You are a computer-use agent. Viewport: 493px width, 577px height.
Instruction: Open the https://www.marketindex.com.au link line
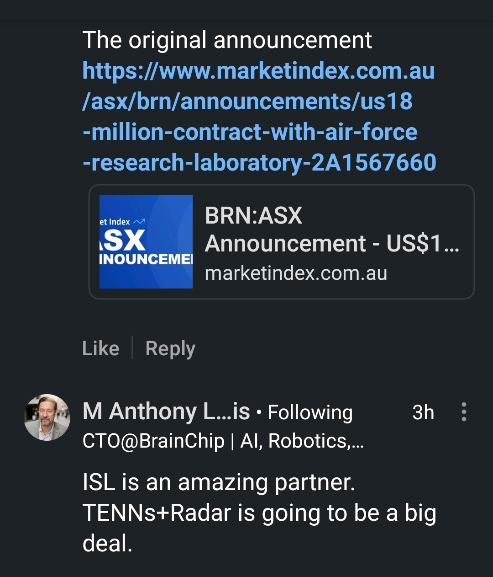(x=258, y=71)
